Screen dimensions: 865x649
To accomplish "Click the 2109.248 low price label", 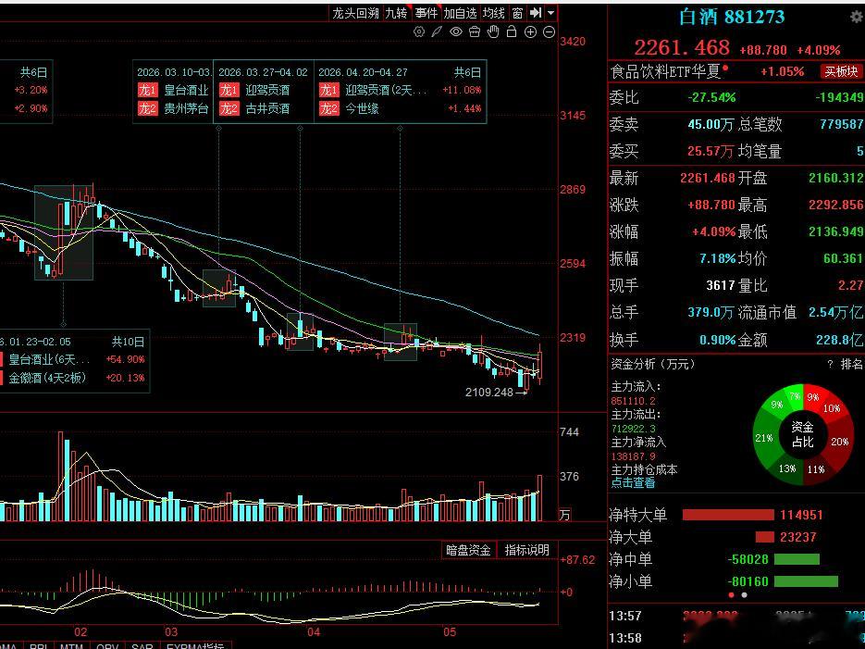I will click(489, 393).
